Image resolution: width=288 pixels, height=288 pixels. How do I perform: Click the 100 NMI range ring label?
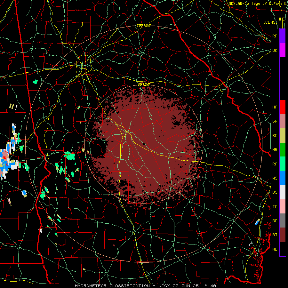pyautogui.click(x=144, y=25)
